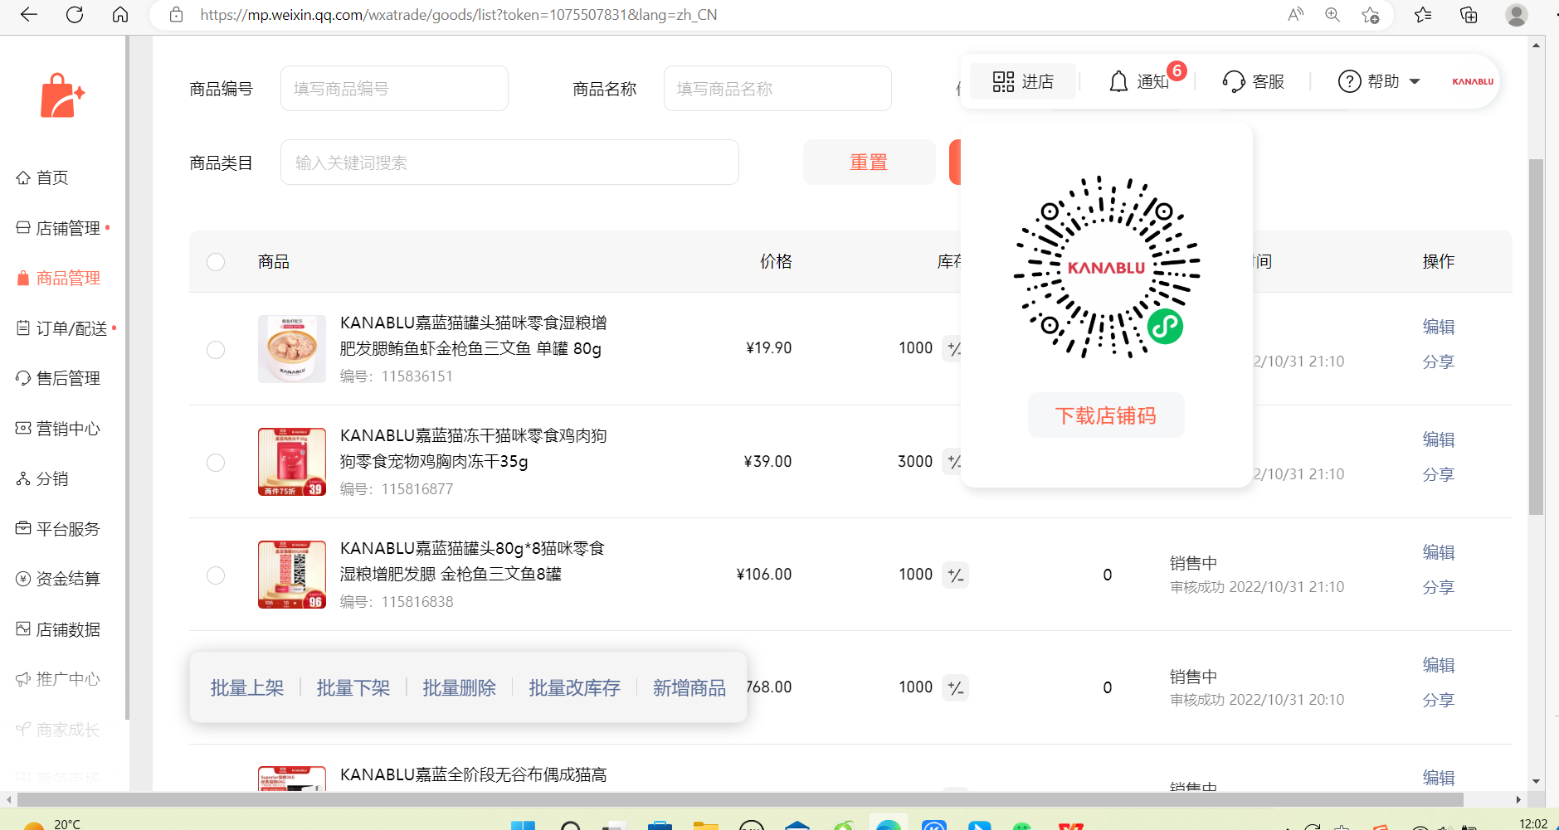Select all products with header checkbox
The image size is (1559, 830).
(x=216, y=262)
